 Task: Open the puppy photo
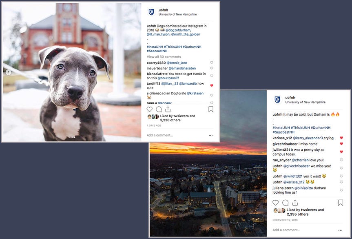tap(72, 72)
